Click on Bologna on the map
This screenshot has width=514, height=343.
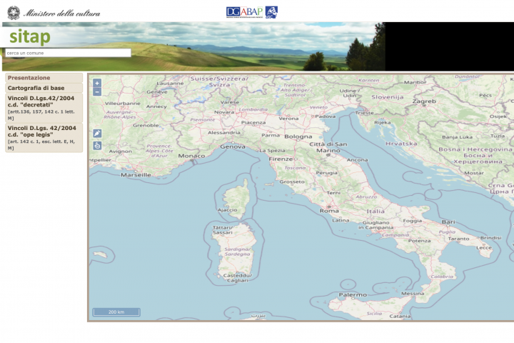coord(298,136)
